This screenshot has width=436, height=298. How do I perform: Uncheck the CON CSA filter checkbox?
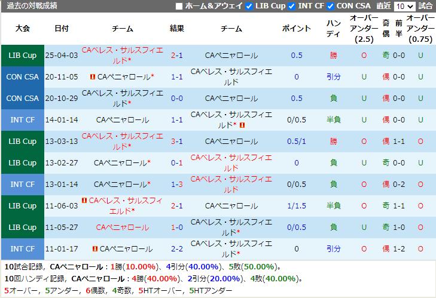tap(330, 6)
